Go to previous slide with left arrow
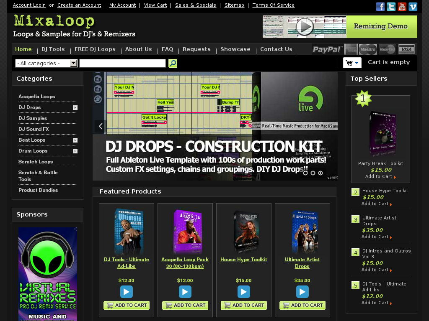Image resolution: width=429 pixels, height=321 pixels. coord(101,126)
